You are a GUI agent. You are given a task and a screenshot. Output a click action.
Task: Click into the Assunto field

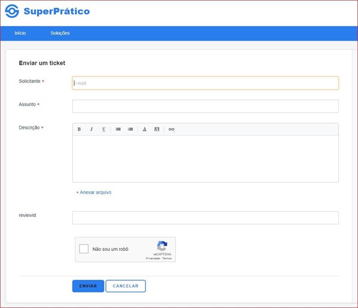click(x=205, y=106)
